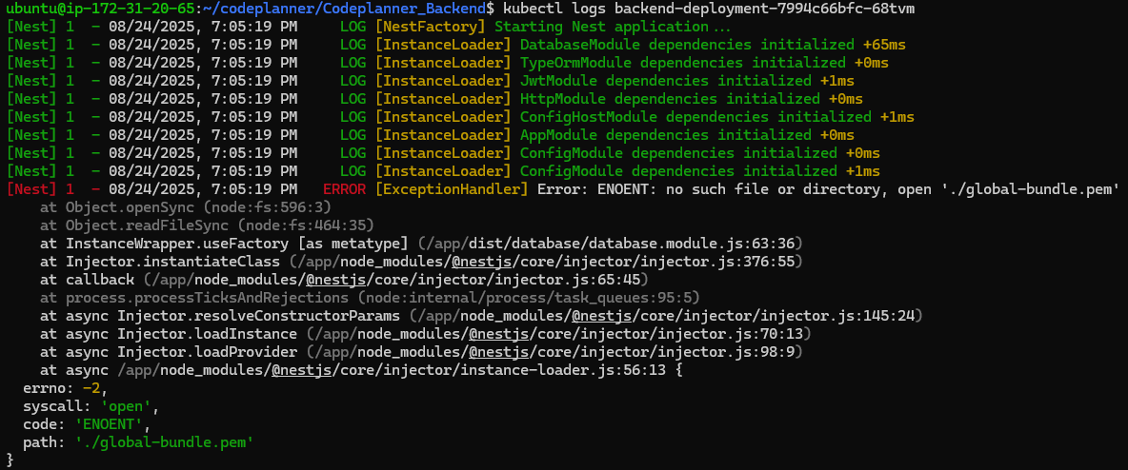Click 'AppModule dependencies initialized' log text
This screenshot has width=1128, height=470.
[665, 134]
